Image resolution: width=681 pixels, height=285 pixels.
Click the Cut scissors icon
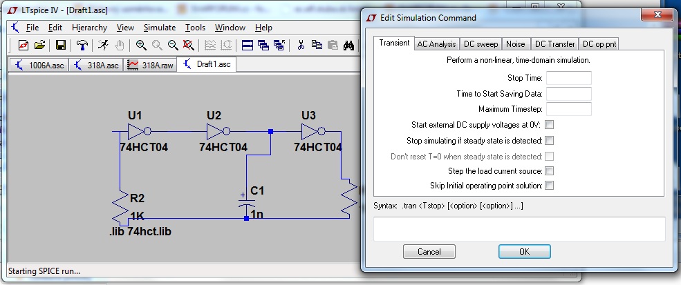tap(301, 45)
